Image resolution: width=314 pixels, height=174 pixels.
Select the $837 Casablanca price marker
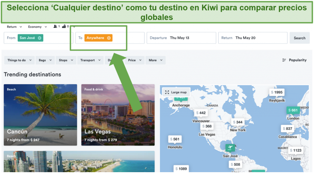click(287, 129)
